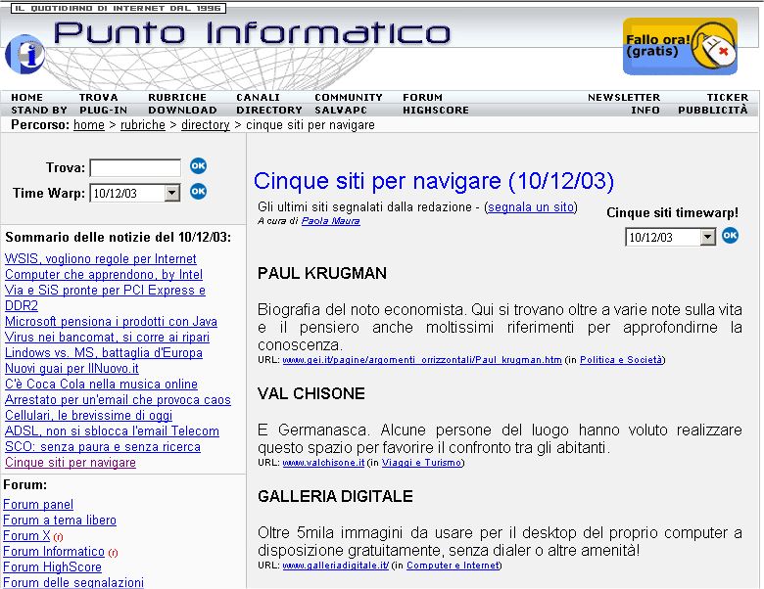The height and width of the screenshot is (589, 764).
Task: Open the 'Forum HighScore' link
Action: 52,567
